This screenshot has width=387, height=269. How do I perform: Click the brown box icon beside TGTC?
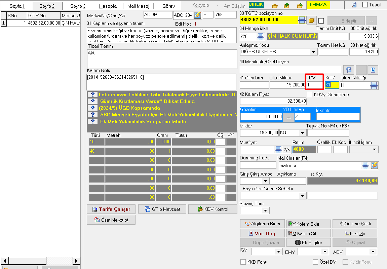click(x=312, y=20)
